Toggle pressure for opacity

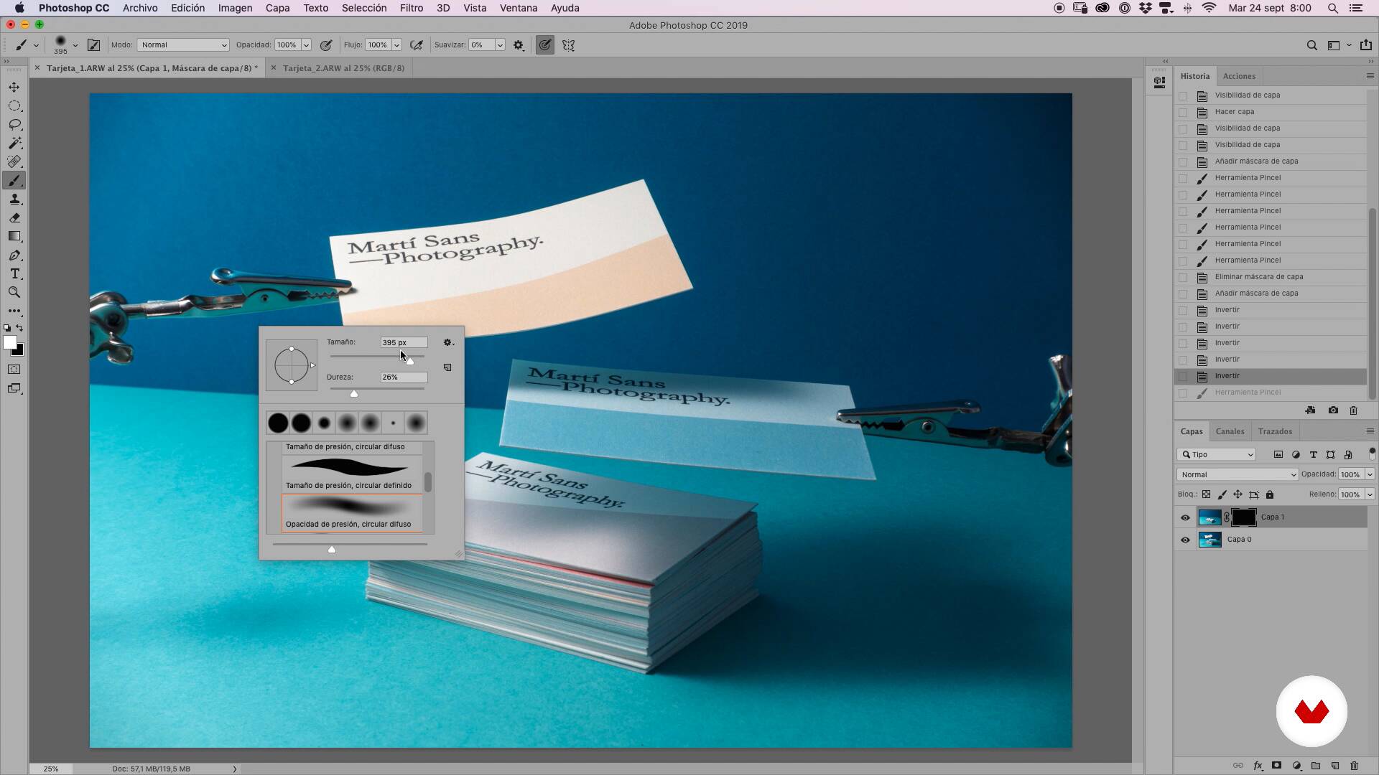[x=326, y=45]
